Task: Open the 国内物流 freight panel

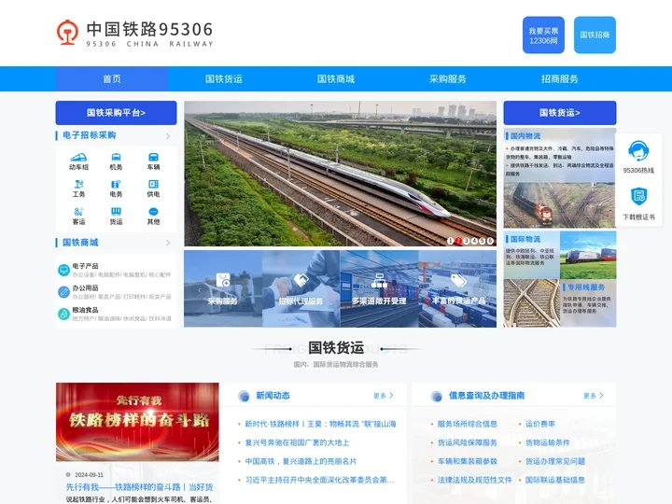Action: tap(560, 178)
